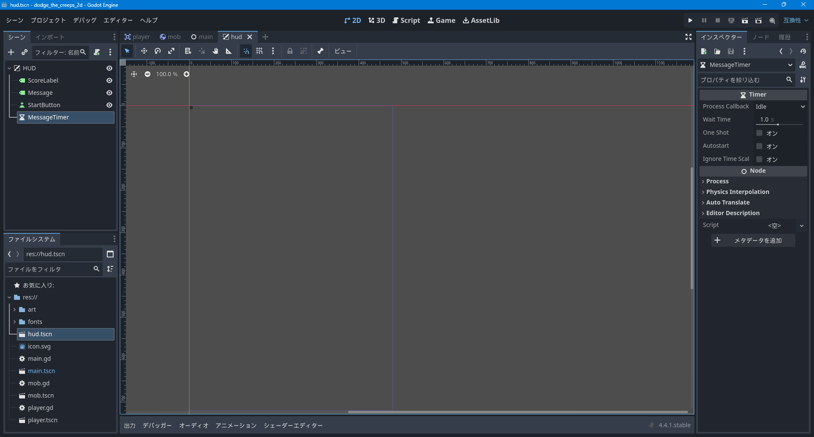
Task: Open the 出力 bottom panel
Action: pos(130,426)
